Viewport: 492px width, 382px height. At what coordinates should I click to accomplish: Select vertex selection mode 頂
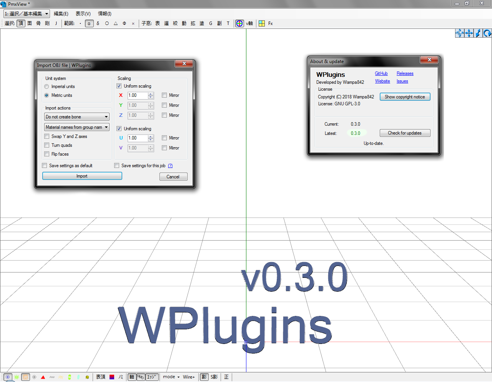(21, 23)
